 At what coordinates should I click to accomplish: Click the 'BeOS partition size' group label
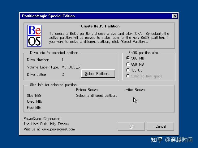pyautogui.click(x=143, y=53)
